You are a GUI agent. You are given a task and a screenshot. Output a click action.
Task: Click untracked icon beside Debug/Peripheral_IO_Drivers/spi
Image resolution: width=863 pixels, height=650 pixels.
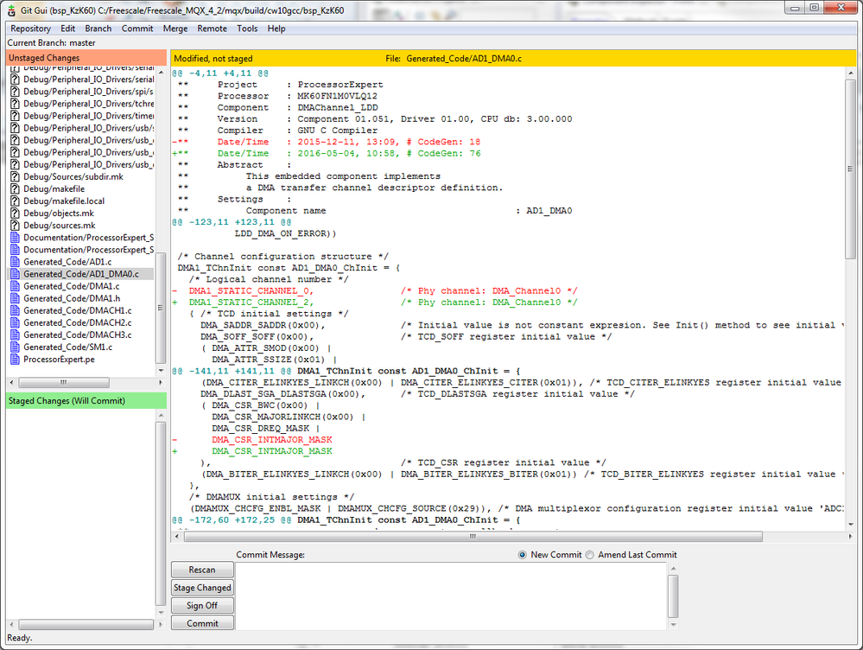click(16, 91)
